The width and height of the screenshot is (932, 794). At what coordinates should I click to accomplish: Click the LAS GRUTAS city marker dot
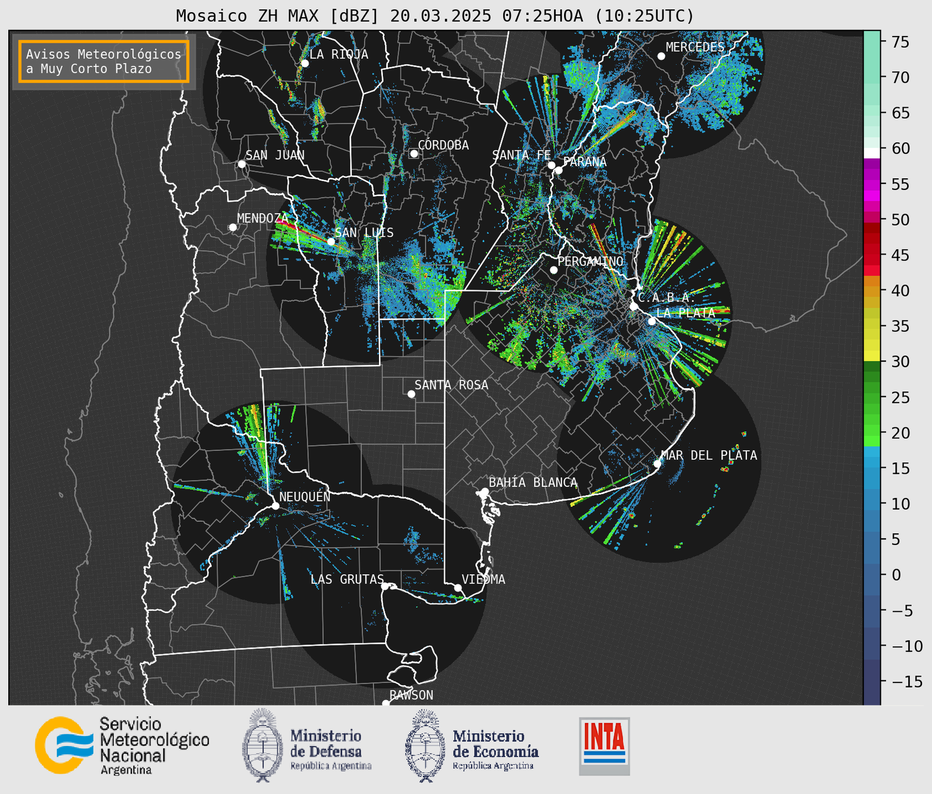385,586
